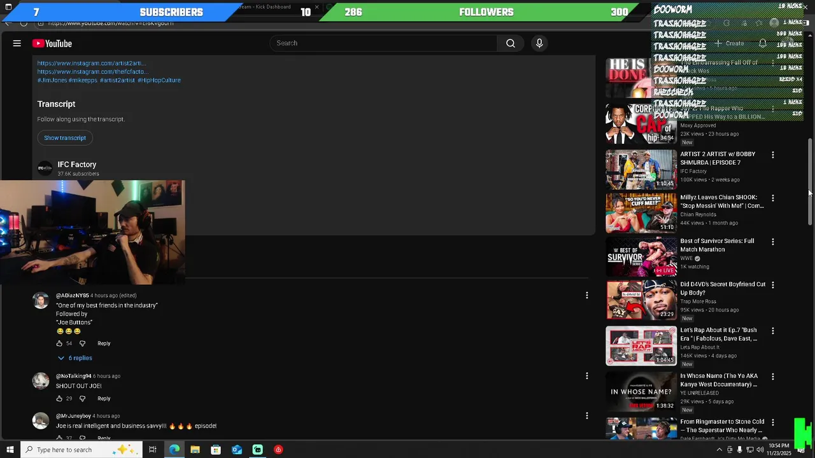815x458 pixels.
Task: Click the page vertical scrollbar thumb
Action: 811,181
